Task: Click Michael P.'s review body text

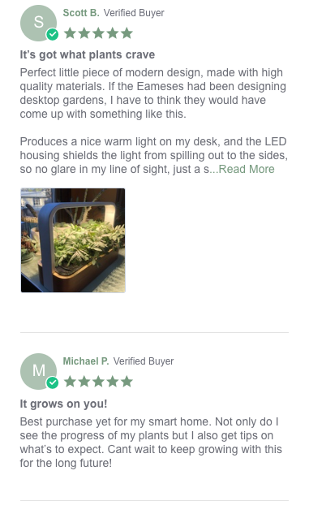Action: coord(151,443)
